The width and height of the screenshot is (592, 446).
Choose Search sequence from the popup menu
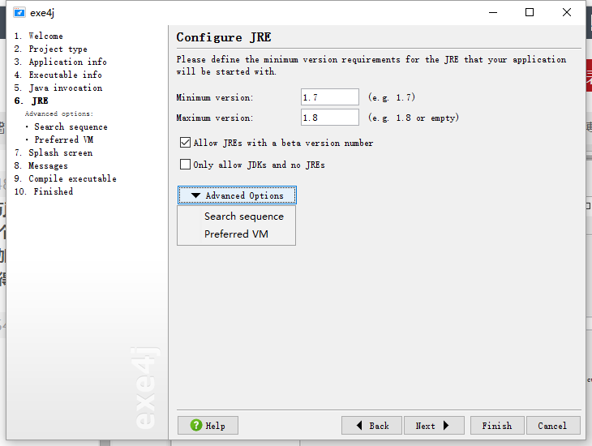pos(244,217)
